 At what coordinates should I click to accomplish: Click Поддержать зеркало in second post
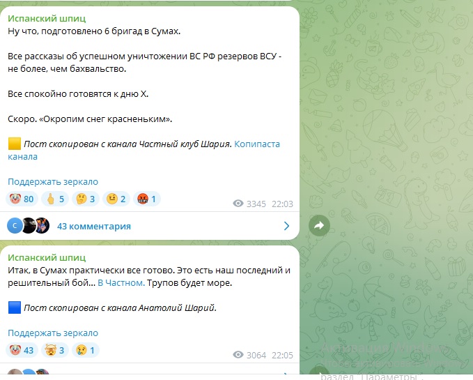point(53,333)
